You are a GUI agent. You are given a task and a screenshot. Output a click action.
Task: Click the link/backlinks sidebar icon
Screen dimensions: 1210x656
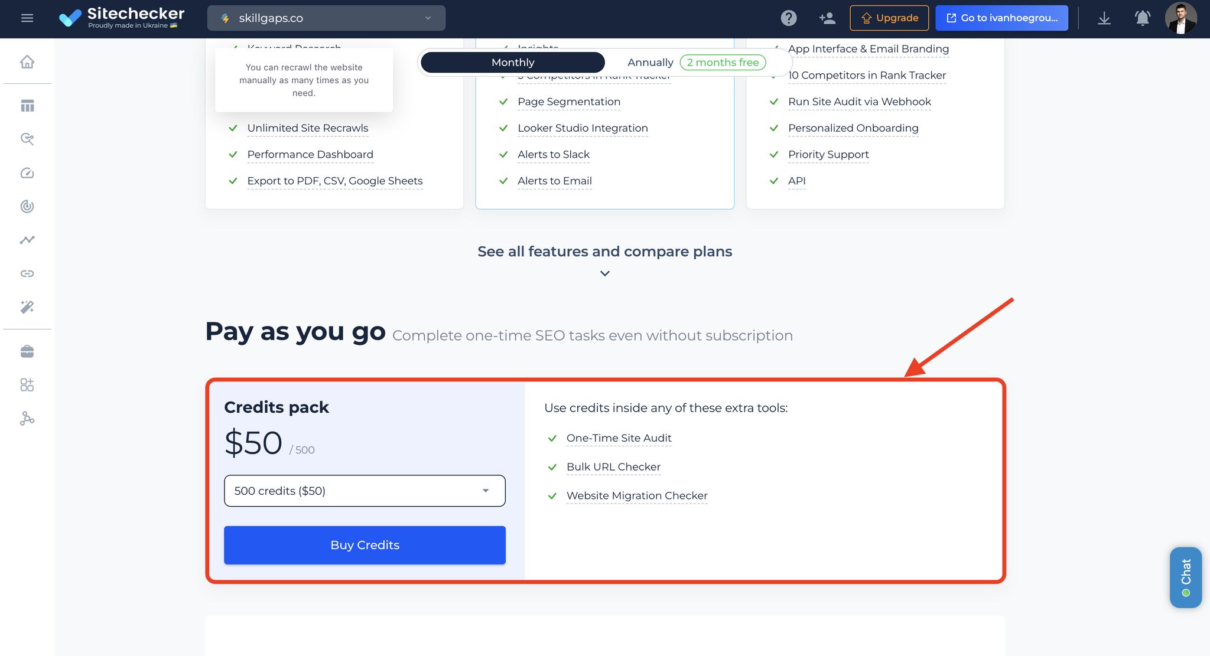pos(27,273)
